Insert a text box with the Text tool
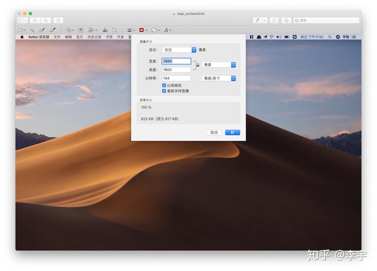 (x=80, y=30)
